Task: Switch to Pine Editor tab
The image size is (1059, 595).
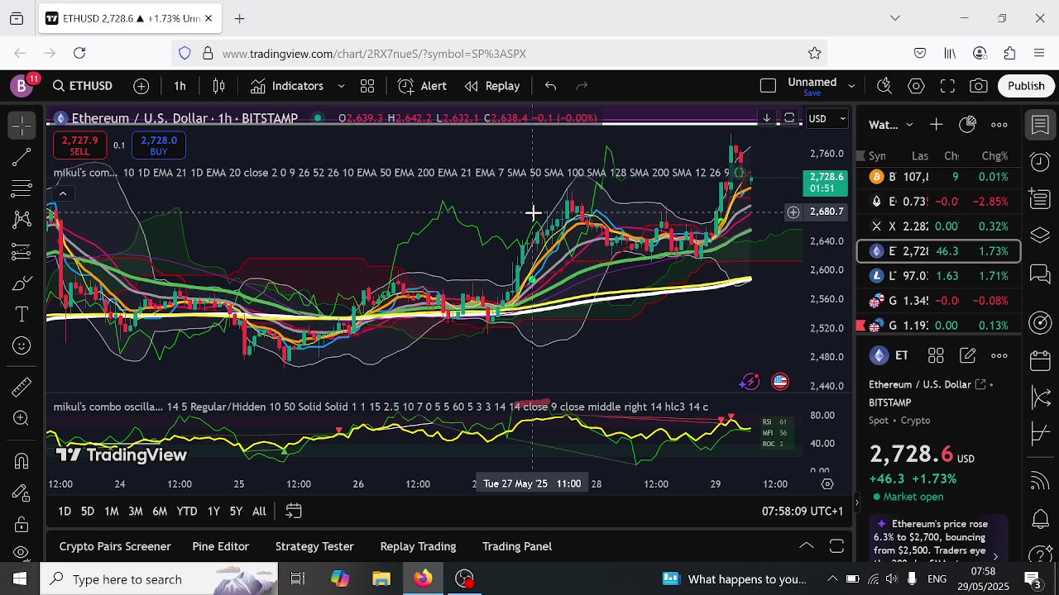Action: pos(220,546)
